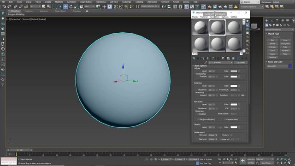Screen dimensions: 295x166
Task: Open the Create Selection Set dropdown
Action: 150,6
